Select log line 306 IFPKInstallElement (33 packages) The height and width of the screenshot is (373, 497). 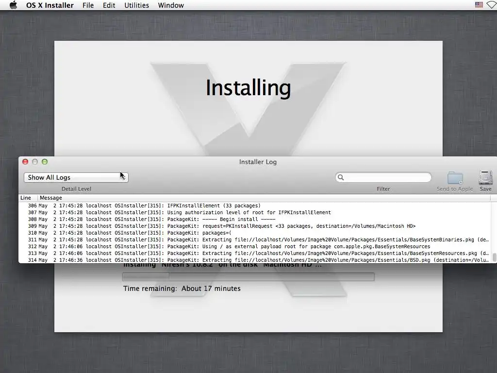pyautogui.click(x=255, y=205)
